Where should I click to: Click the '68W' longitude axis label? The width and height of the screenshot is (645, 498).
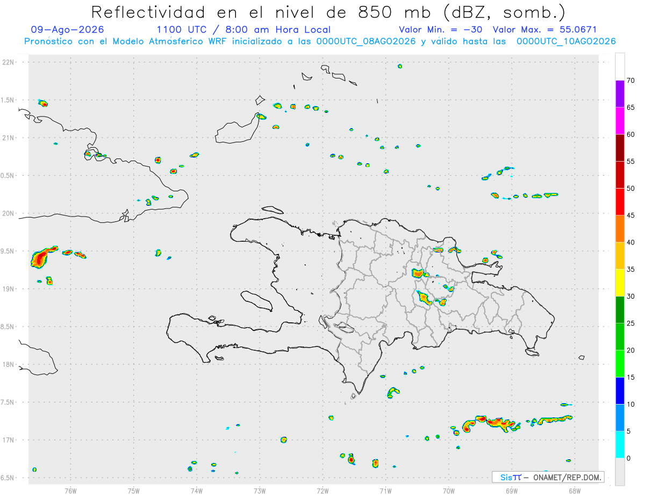coord(575,490)
